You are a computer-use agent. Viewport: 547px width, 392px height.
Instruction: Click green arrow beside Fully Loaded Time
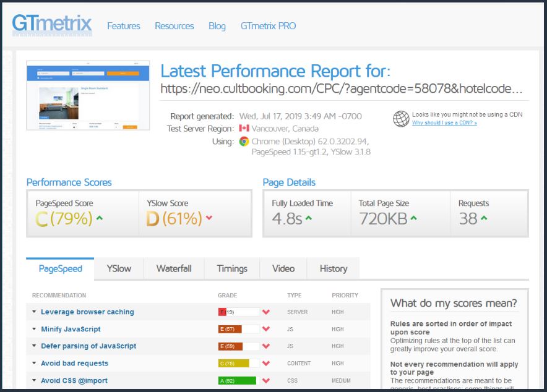308,218
